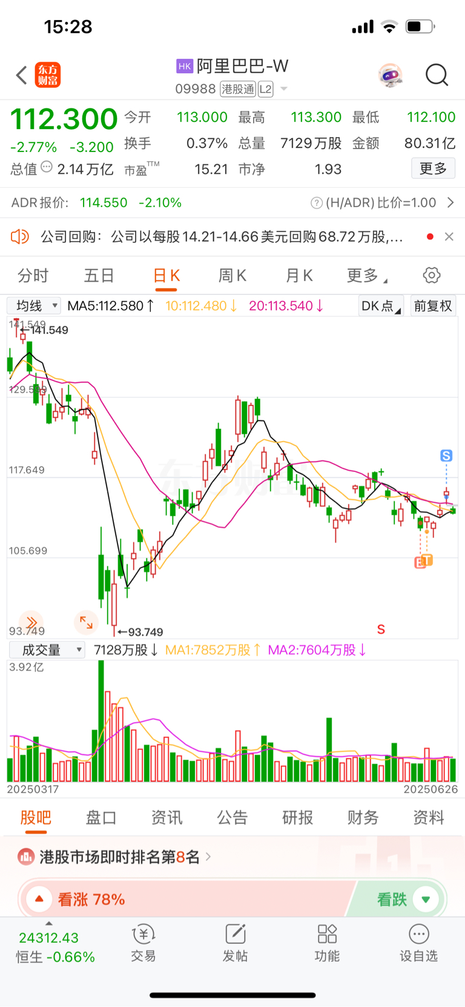Viewport: 465px width, 1007px height.
Task: Open the 研报 tab
Action: [297, 818]
